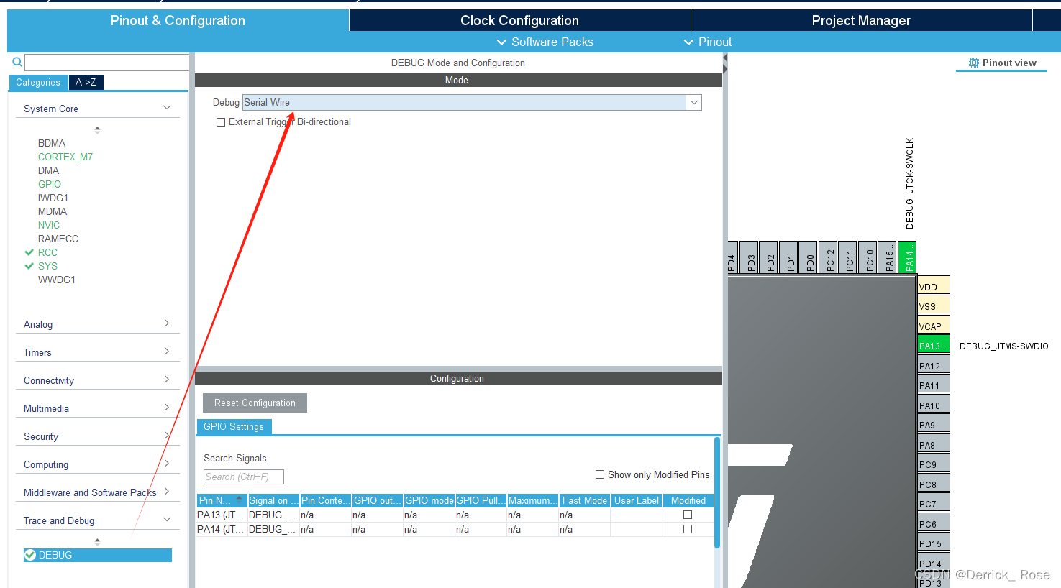The width and height of the screenshot is (1061, 588).
Task: Toggle Modified checkbox for PA14 row
Action: [x=688, y=529]
